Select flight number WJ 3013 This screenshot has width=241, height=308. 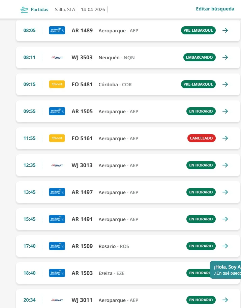tap(82, 165)
